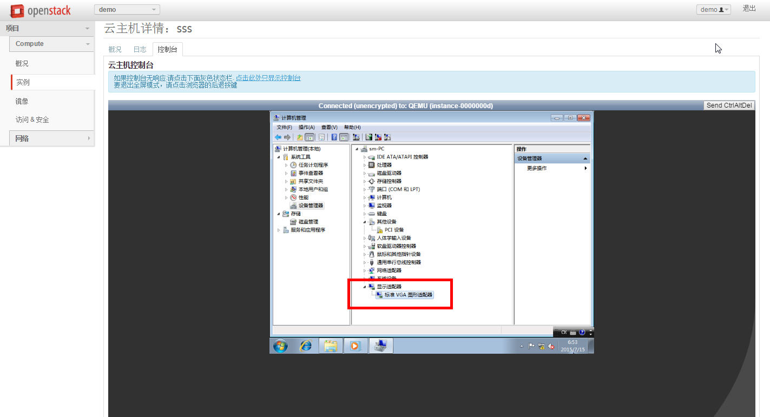Collapse the 系统工具 tree node
This screenshot has width=770, height=417.
click(x=279, y=157)
